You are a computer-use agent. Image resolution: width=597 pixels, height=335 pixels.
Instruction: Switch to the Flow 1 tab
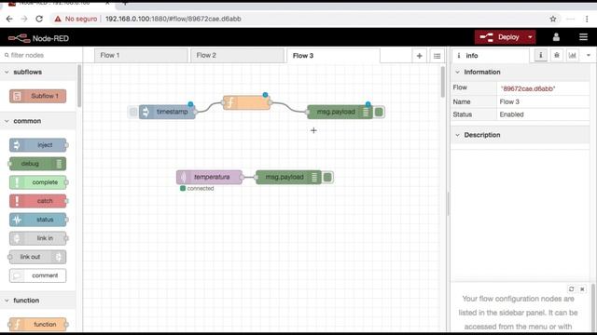tap(141, 56)
